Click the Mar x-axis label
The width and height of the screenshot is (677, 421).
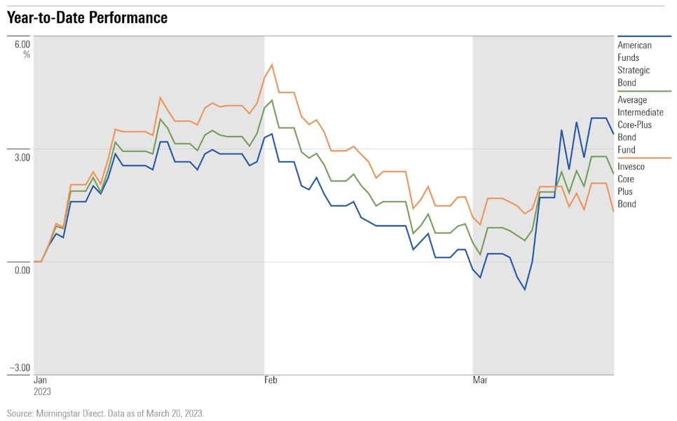point(480,380)
